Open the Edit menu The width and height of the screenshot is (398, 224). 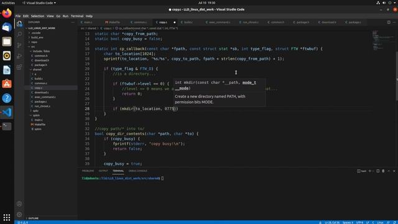[25, 16]
